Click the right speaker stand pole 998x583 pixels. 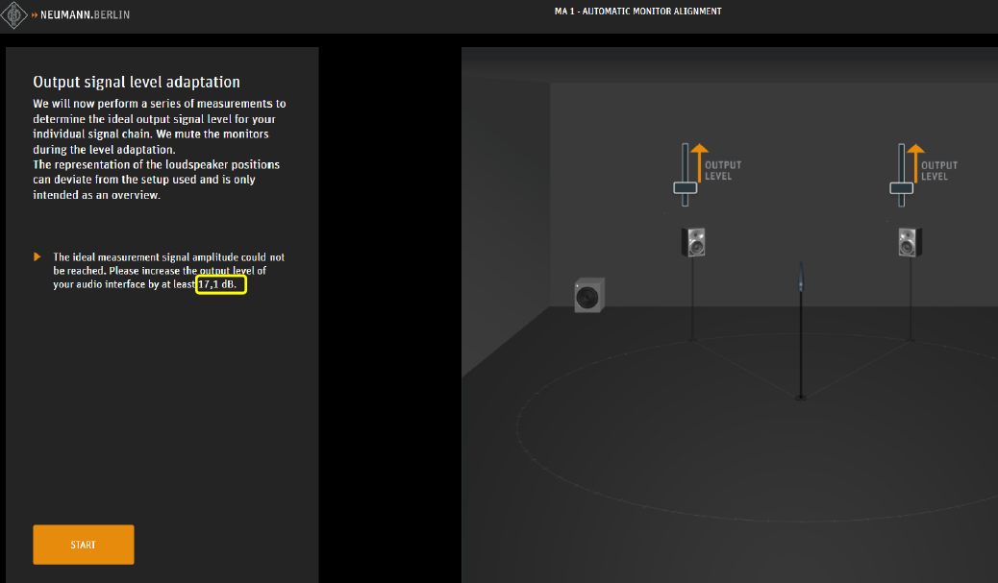pyautogui.click(x=910, y=298)
